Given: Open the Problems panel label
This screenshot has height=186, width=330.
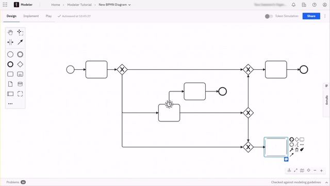Looking at the screenshot, I should [x=13, y=182].
